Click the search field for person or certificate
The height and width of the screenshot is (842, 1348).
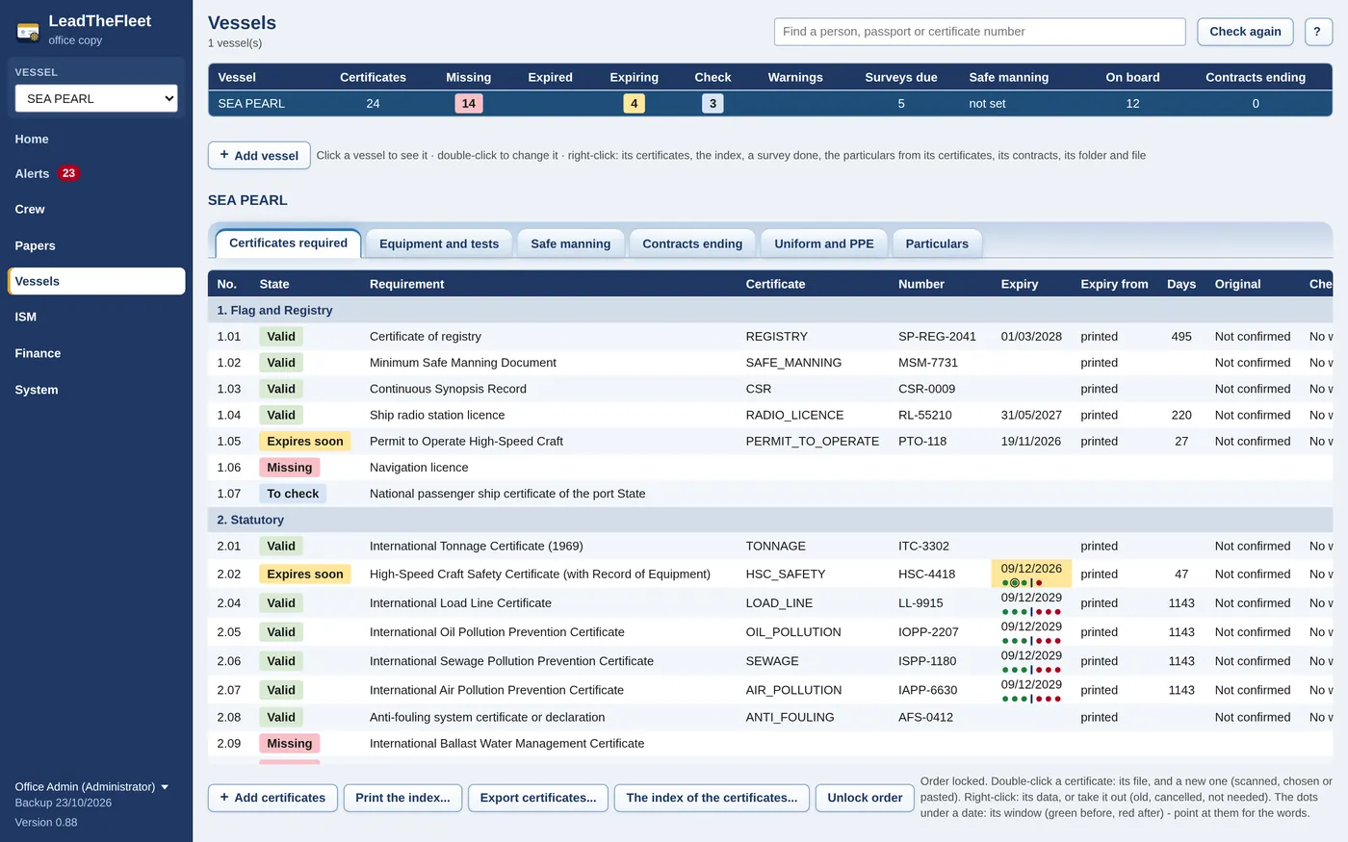[979, 32]
